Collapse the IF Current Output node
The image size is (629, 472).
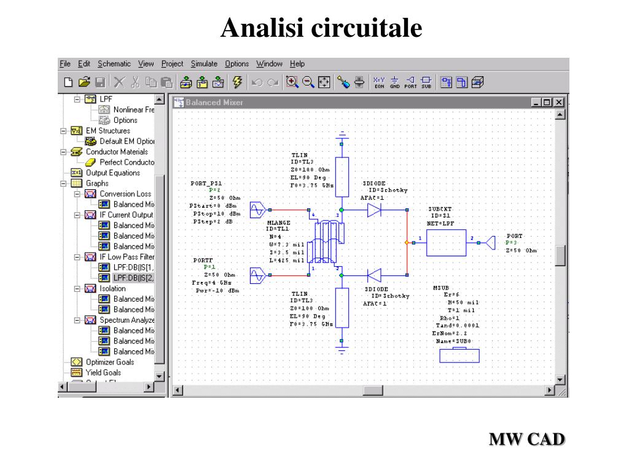(x=77, y=215)
